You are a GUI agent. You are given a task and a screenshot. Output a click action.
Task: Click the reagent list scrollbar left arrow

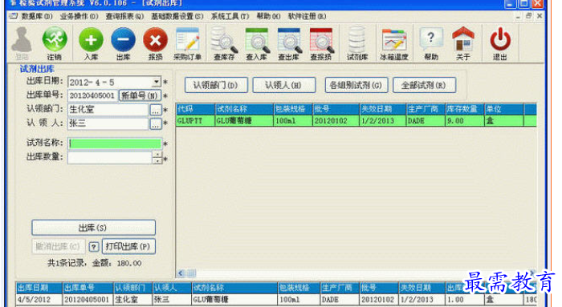tap(181, 273)
